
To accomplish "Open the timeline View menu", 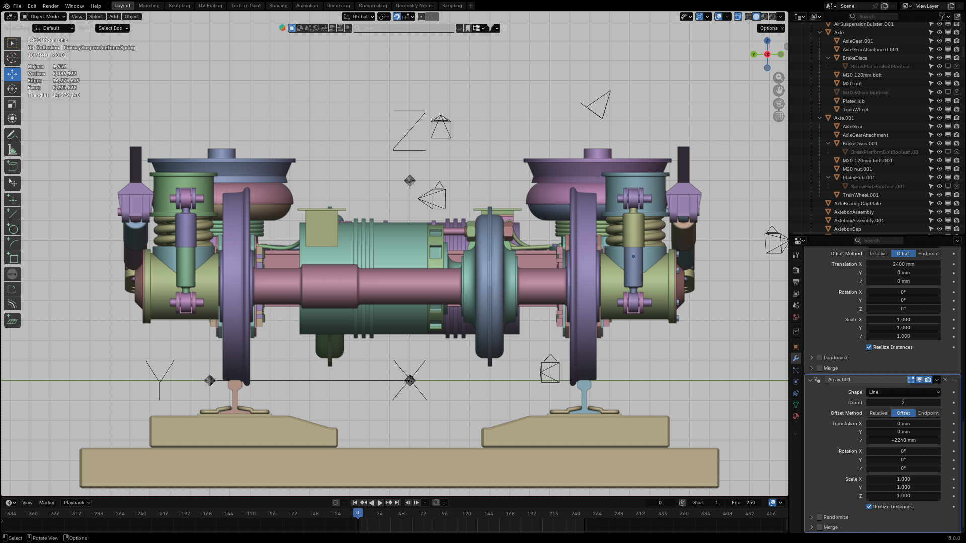I will (x=27, y=503).
